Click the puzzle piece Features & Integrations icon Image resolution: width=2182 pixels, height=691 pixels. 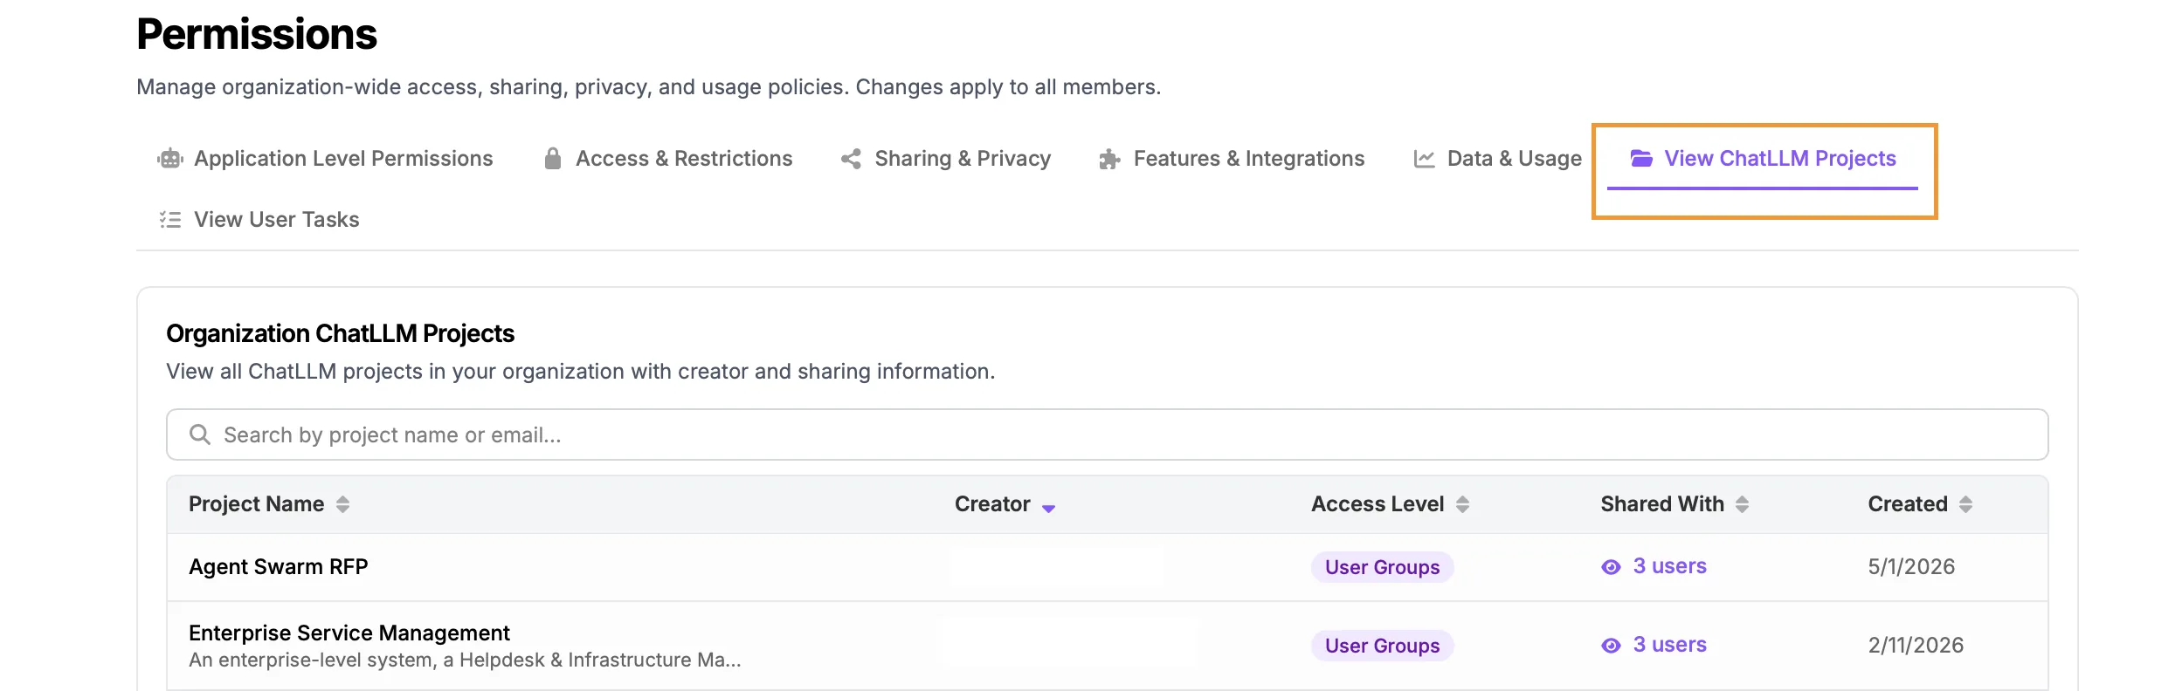pos(1109,159)
